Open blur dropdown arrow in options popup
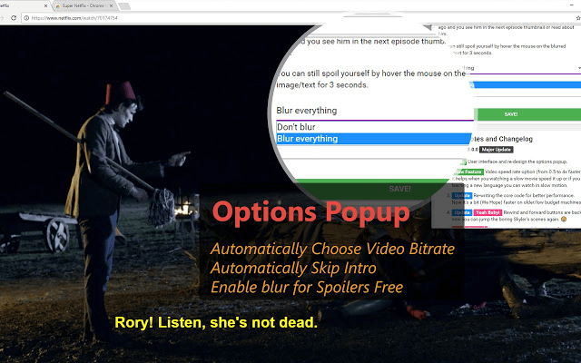Viewport: 581px width, 363px height. click(579, 68)
